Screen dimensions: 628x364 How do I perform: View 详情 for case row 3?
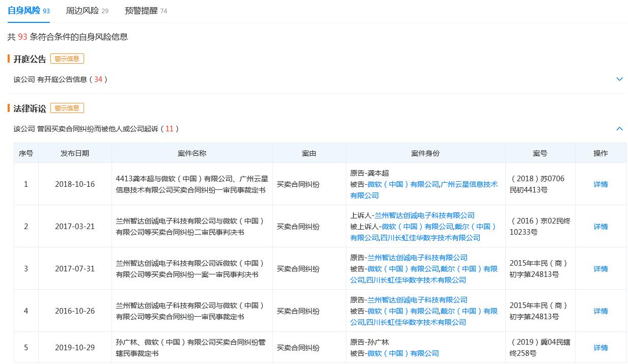coord(600,269)
